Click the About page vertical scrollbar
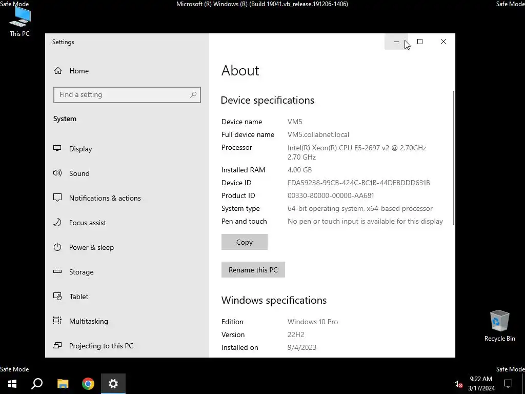 tap(454, 157)
